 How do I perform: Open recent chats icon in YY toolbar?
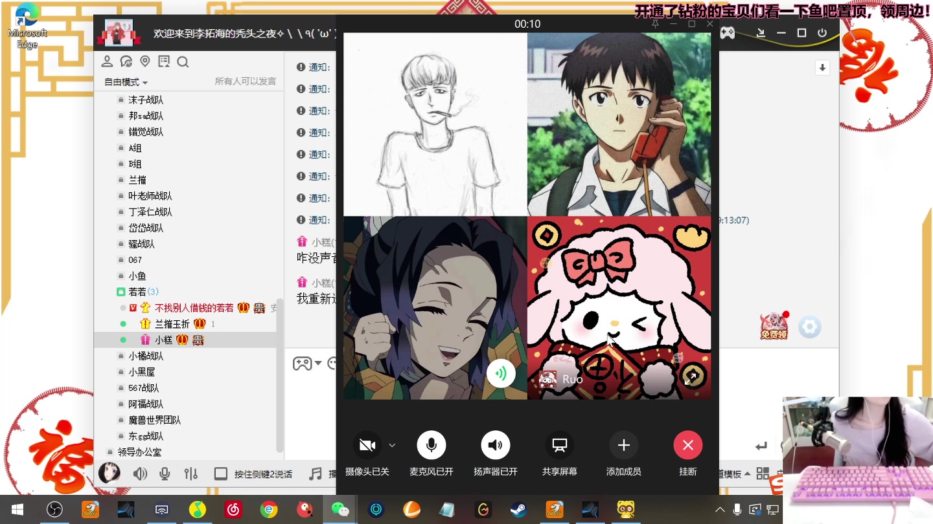(x=126, y=61)
